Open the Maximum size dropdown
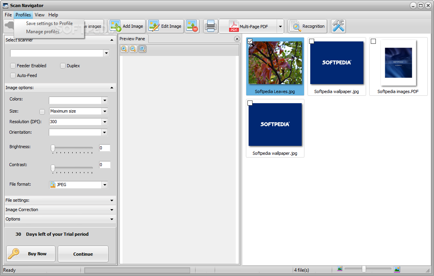 (x=105, y=111)
